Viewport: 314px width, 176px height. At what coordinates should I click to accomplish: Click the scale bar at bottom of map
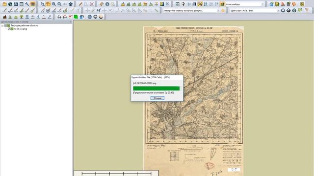tap(116, 173)
